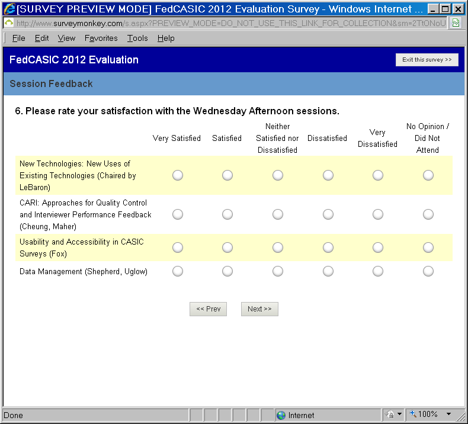Rate New Technologies session Neither Satisfied nor Dissatisfied

click(277, 175)
